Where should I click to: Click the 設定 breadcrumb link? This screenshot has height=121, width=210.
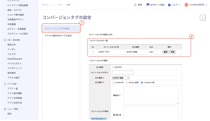(68, 5)
